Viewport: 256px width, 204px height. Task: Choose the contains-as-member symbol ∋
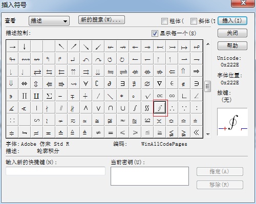(x=197, y=83)
